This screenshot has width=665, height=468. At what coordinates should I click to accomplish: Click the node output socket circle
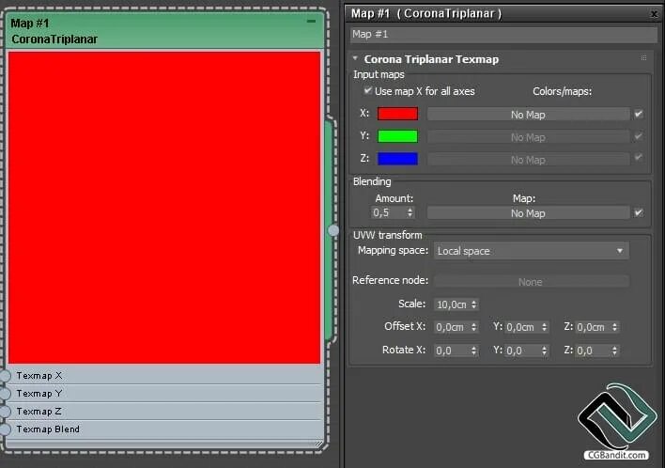pos(333,230)
